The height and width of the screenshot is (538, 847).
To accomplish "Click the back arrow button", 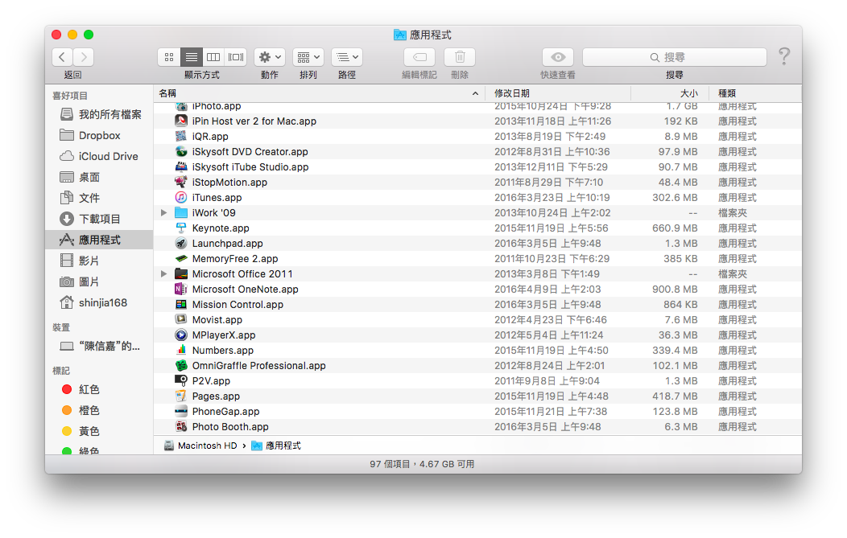I will click(x=62, y=57).
